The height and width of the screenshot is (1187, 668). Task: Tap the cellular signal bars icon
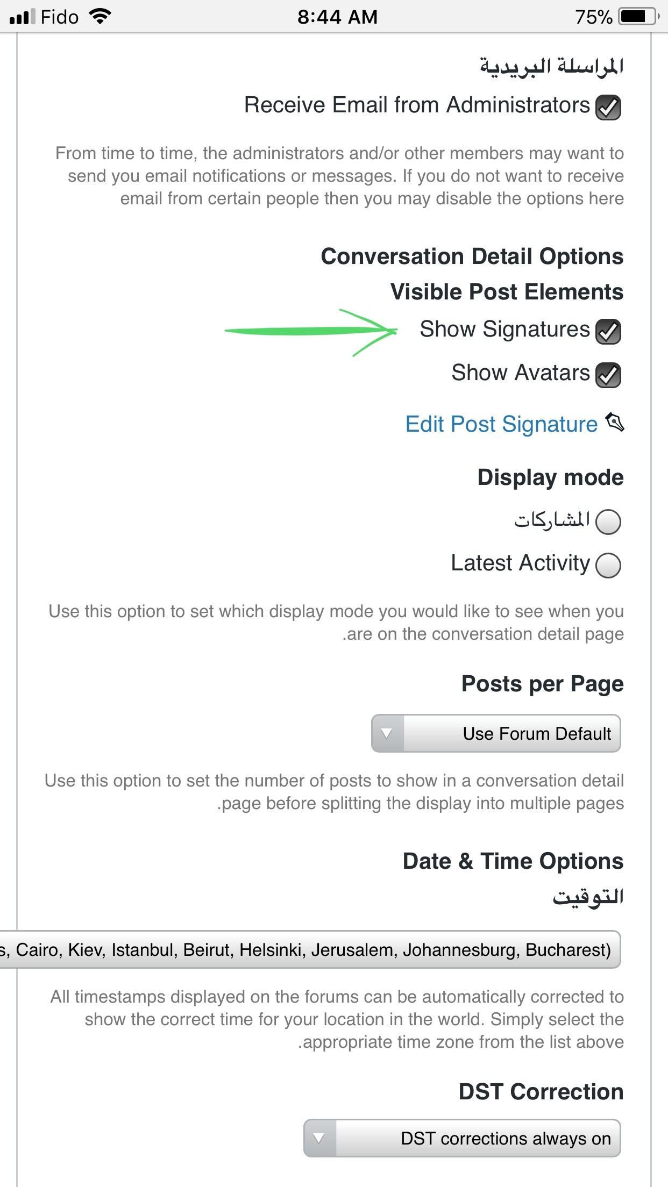22,17
